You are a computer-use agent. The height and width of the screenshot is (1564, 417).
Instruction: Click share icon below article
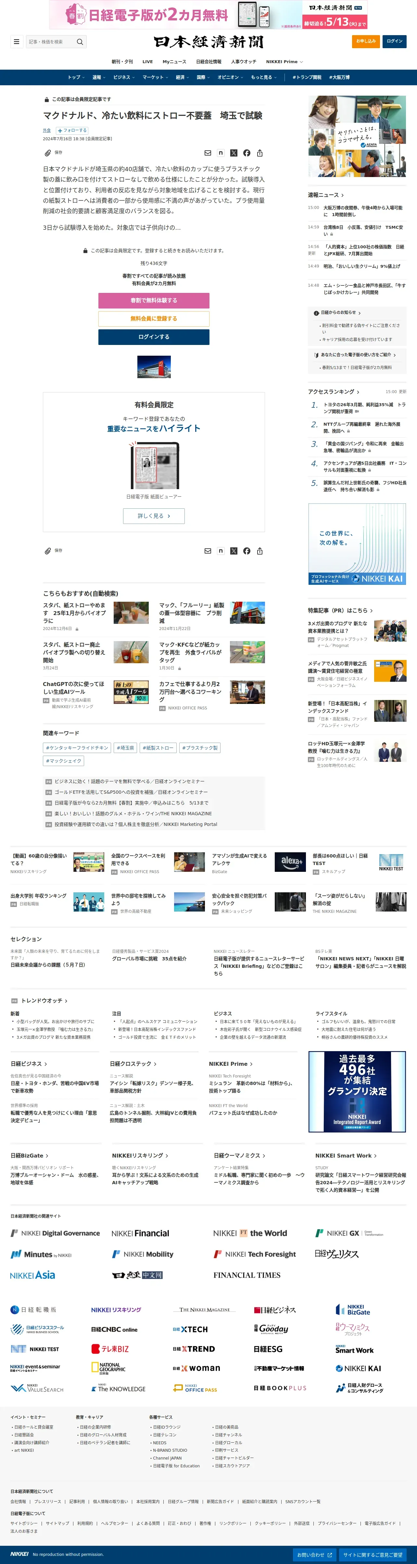(259, 551)
